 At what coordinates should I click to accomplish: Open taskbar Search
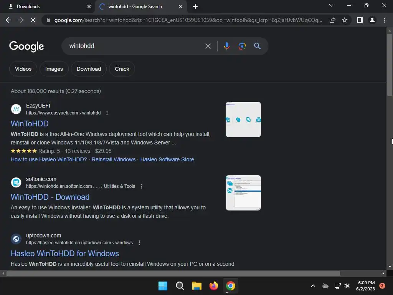click(x=180, y=286)
